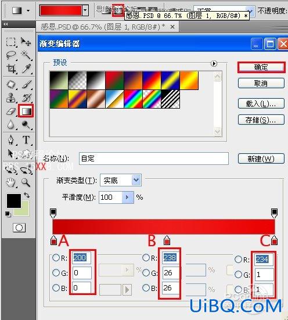Select the Eyedropper tool
This screenshot has height=320, width=288.
click(26, 69)
